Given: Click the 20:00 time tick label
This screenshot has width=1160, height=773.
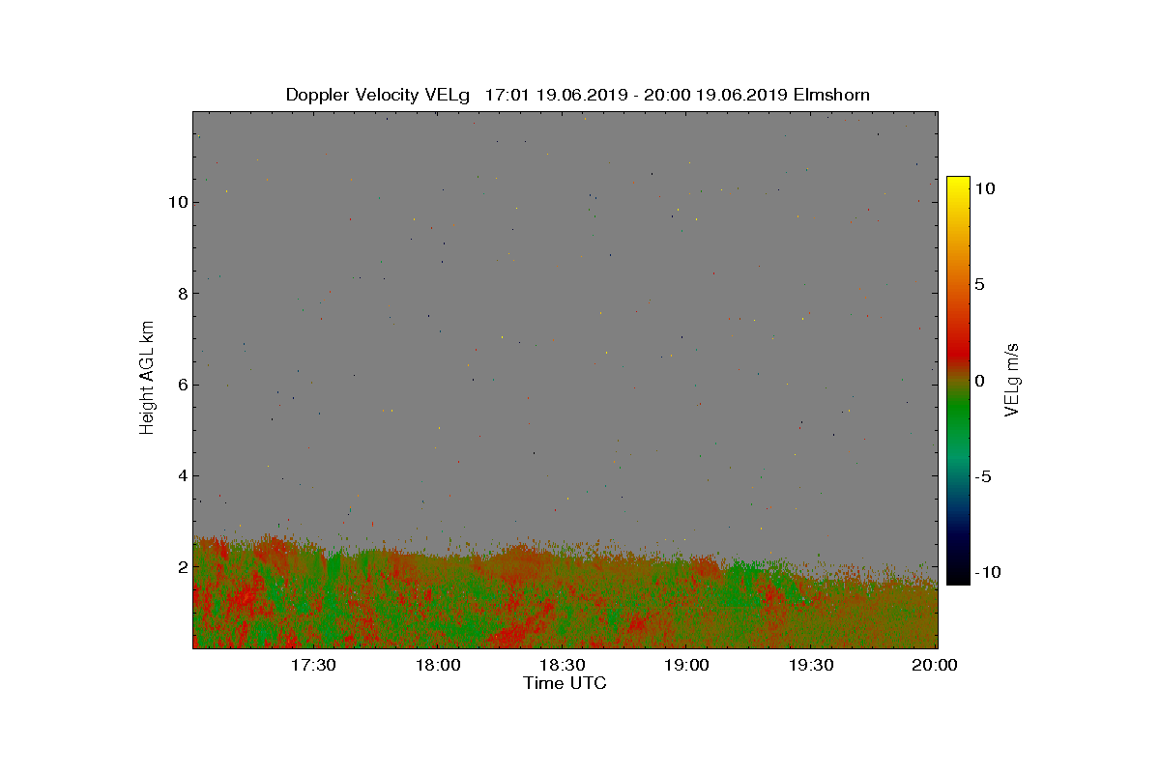Looking at the screenshot, I should 935,665.
